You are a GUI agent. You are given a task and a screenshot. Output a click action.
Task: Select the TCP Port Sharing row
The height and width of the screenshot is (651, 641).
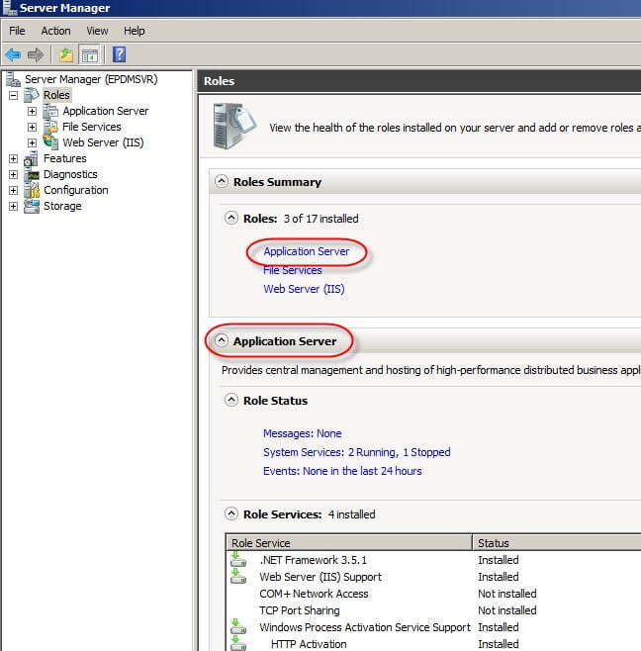pyautogui.click(x=299, y=610)
